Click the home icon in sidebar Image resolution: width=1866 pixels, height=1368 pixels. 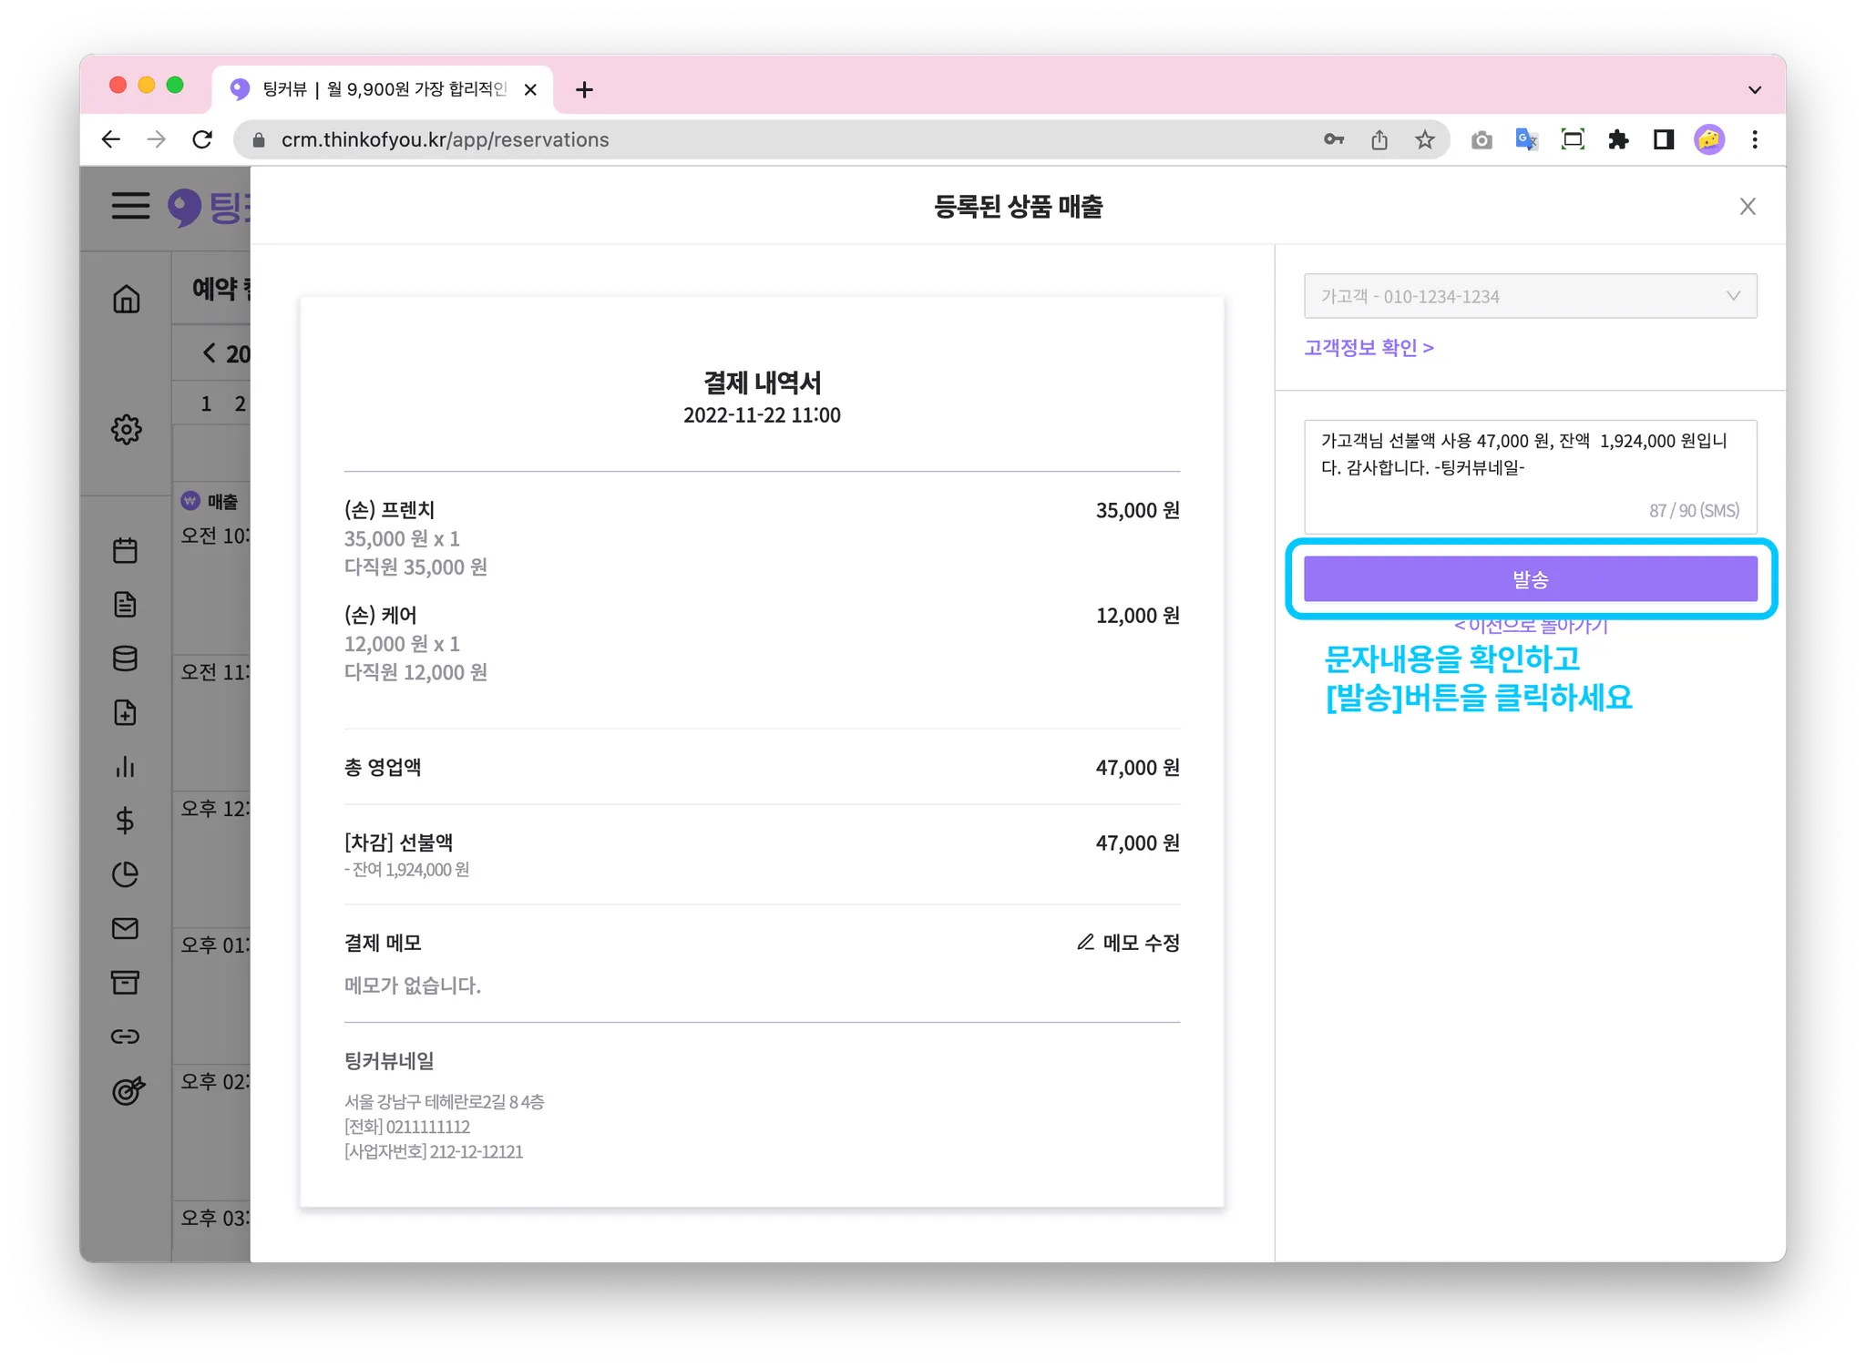click(126, 299)
